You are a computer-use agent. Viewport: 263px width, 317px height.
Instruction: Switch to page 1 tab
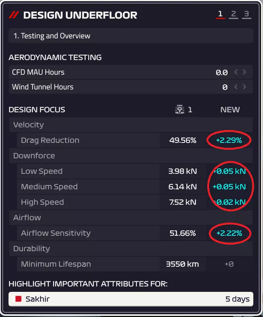tap(220, 15)
